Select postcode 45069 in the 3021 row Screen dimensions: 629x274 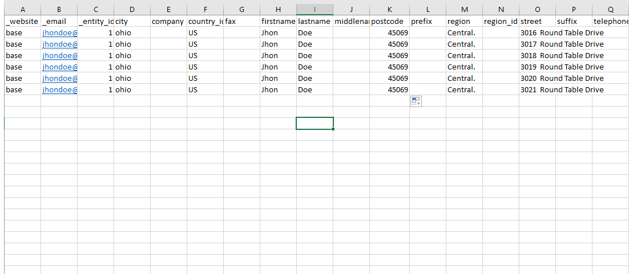pyautogui.click(x=389, y=90)
